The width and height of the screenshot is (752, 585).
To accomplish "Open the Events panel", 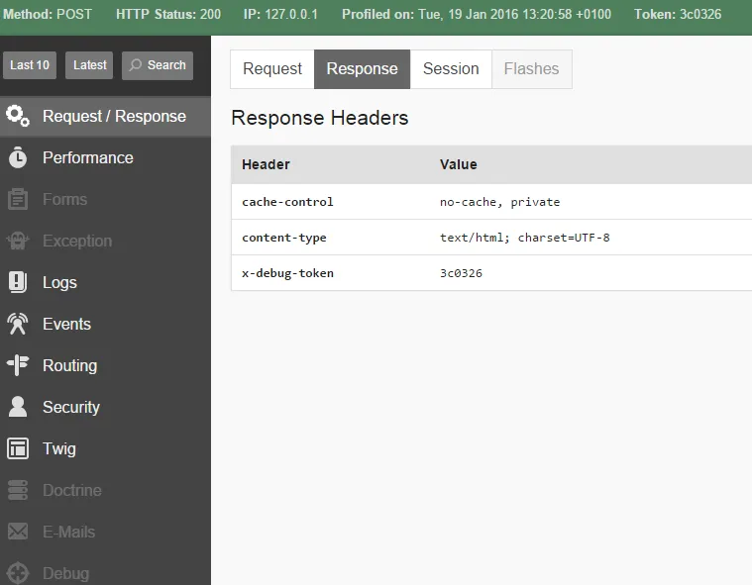I will click(105, 324).
